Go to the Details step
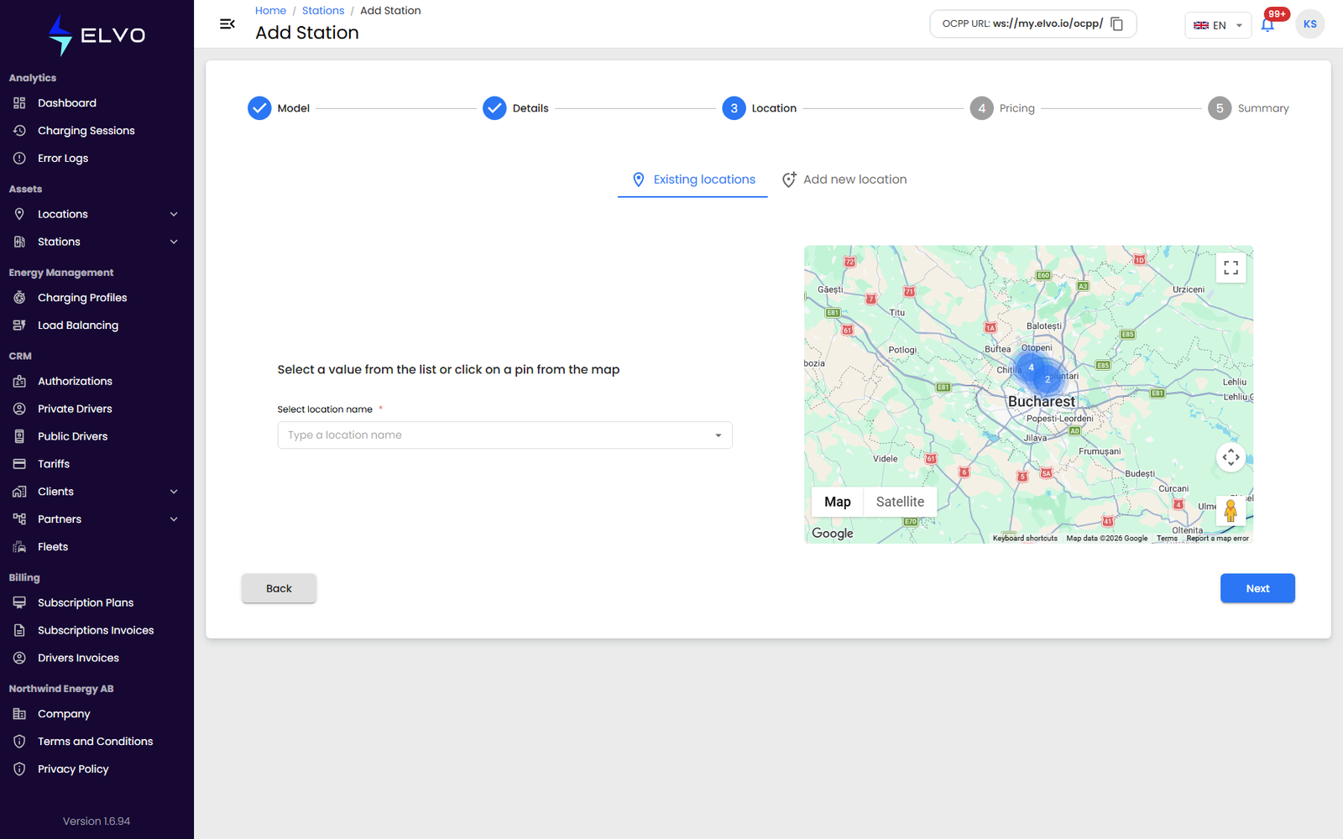The image size is (1343, 839). (515, 108)
